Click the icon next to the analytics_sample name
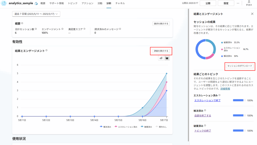This screenshot has width=257, height=145. [x=36, y=3]
